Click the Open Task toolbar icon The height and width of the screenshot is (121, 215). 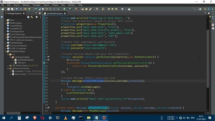86,9
